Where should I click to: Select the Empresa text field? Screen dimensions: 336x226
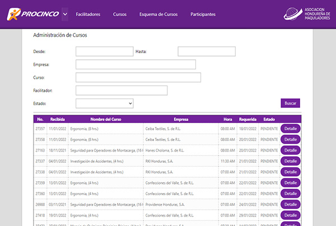click(x=136, y=64)
